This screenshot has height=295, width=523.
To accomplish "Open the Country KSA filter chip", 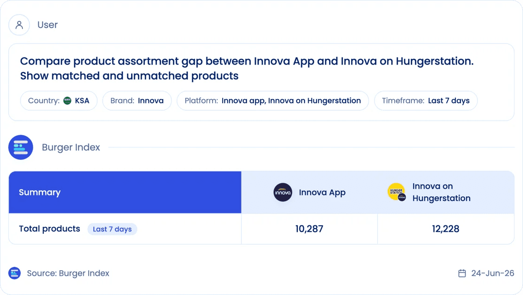I will (59, 101).
